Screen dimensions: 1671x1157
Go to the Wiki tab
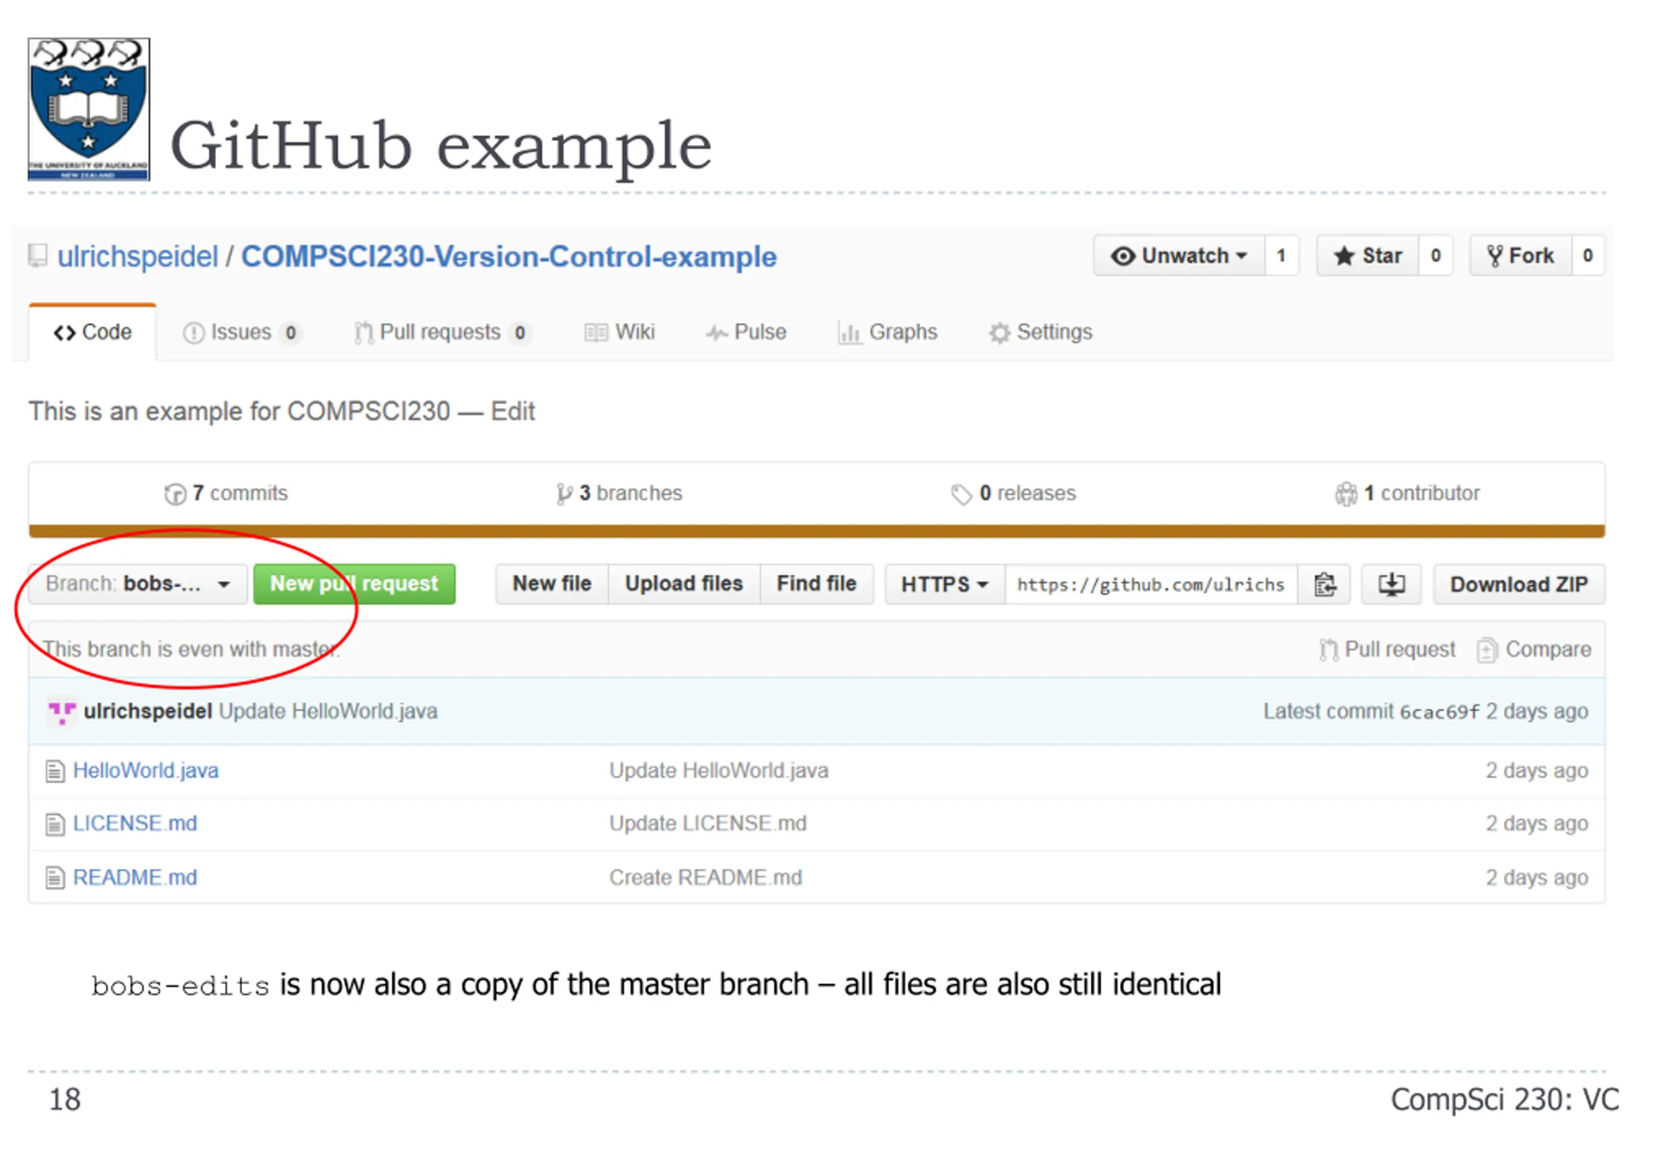[x=619, y=332]
